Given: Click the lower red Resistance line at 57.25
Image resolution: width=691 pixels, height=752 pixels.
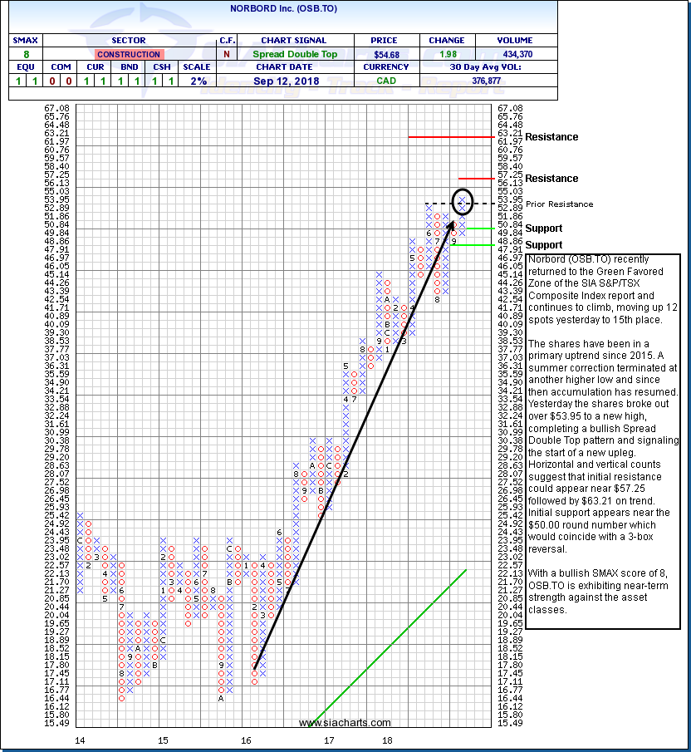Looking at the screenshot, I should tap(476, 178).
